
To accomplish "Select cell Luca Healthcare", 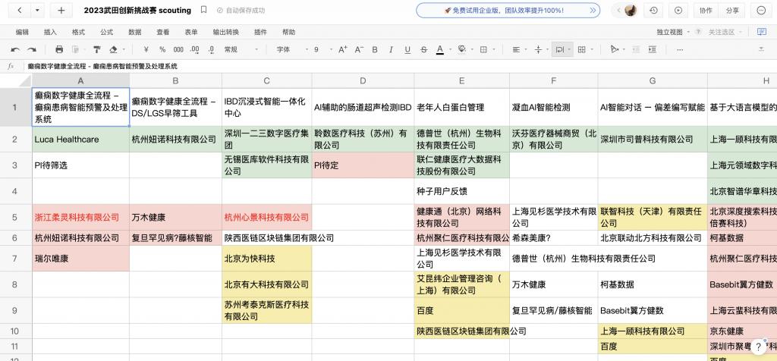I will (80, 140).
